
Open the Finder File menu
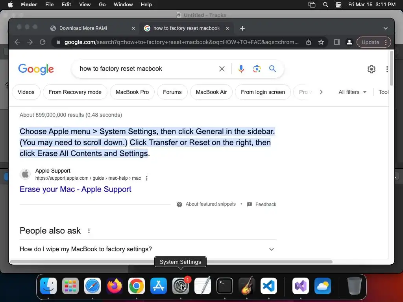[49, 5]
